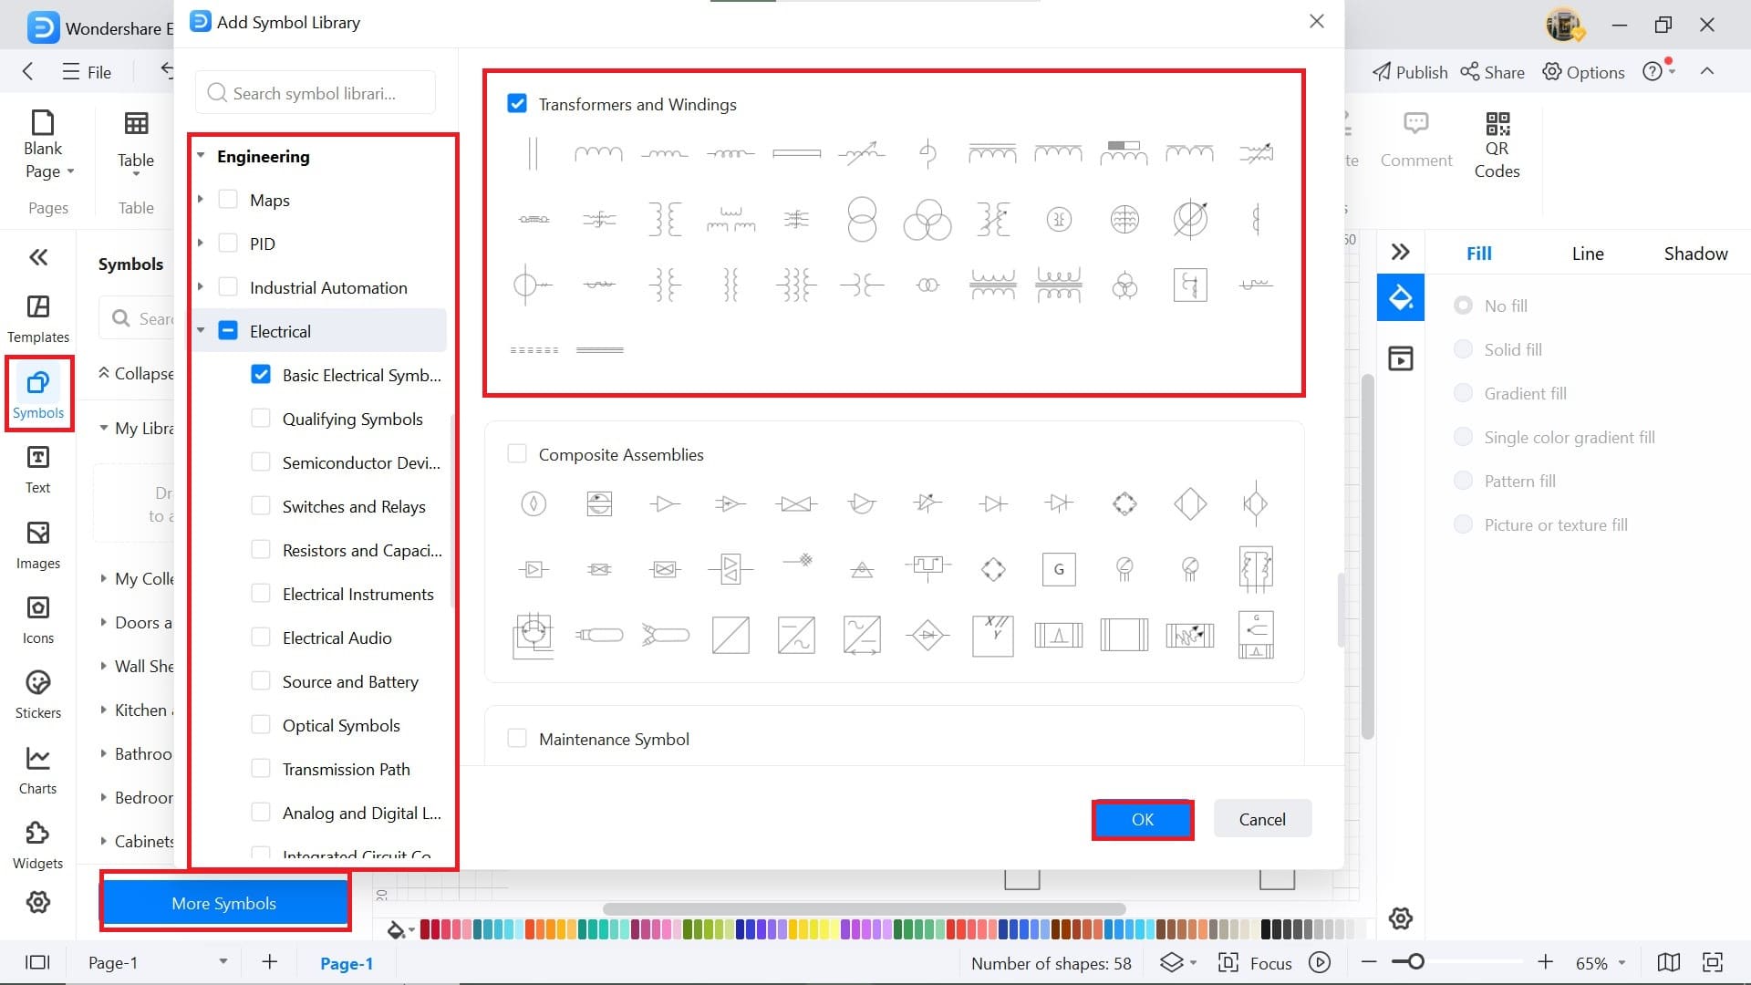This screenshot has width=1751, height=985.
Task: Open the Images sidebar panel
Action: point(38,545)
